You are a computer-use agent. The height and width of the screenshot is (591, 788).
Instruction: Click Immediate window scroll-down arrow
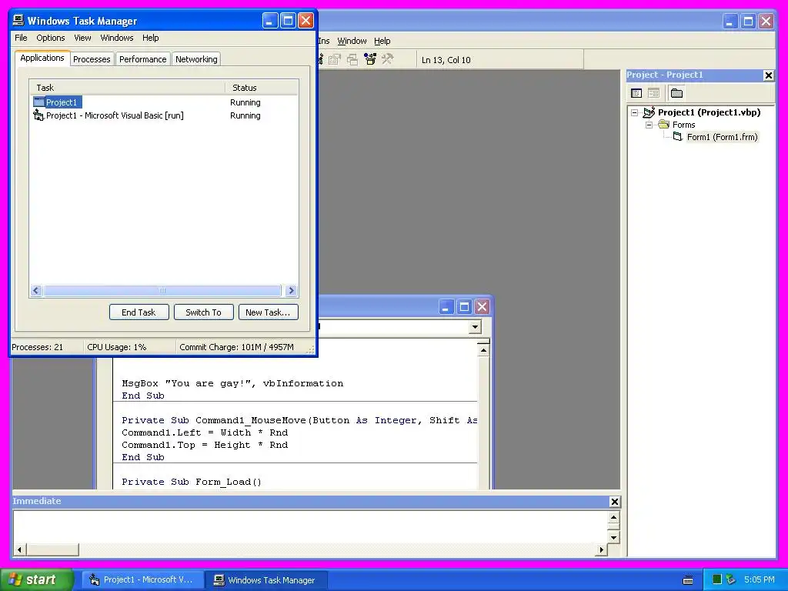613,537
